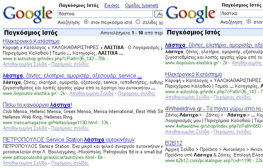Open 'Πίσω τα καινούργια λάστιχα!' result

pyautogui.click(x=37, y=105)
